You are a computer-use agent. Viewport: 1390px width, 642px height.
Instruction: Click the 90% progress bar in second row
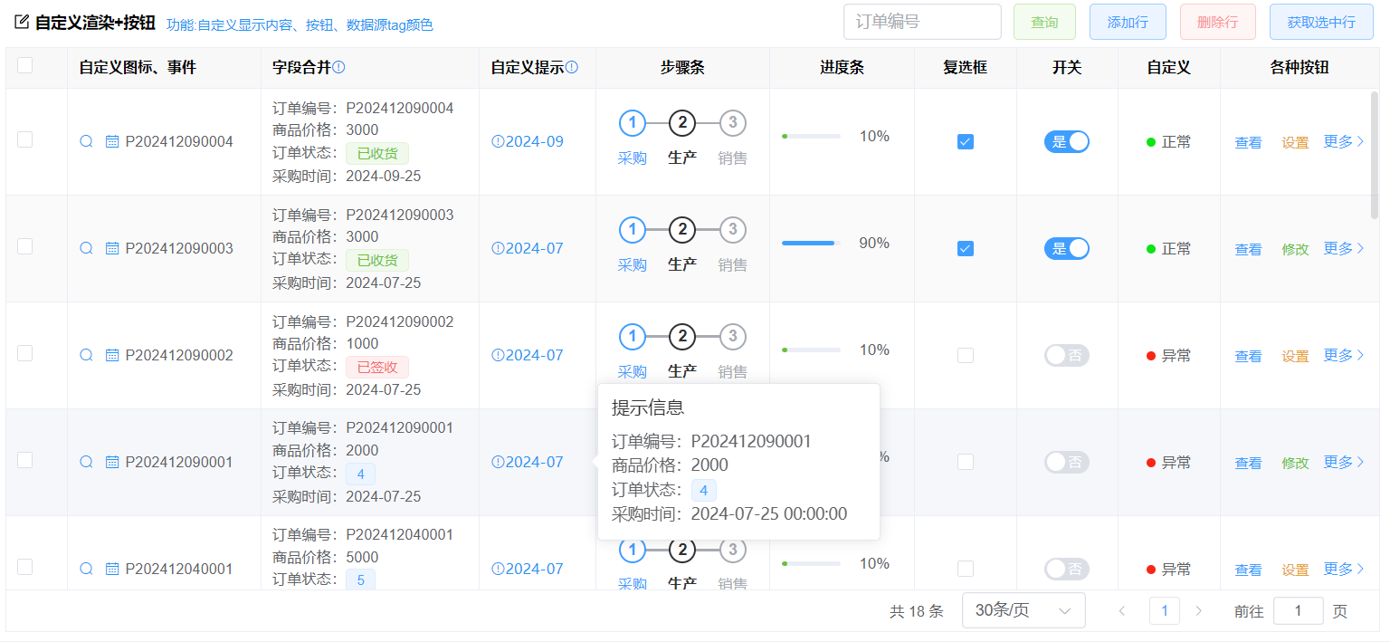pyautogui.click(x=811, y=243)
